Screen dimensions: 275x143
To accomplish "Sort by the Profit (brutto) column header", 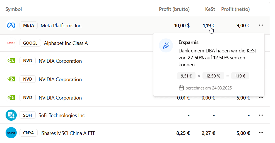I will tap(174, 9).
